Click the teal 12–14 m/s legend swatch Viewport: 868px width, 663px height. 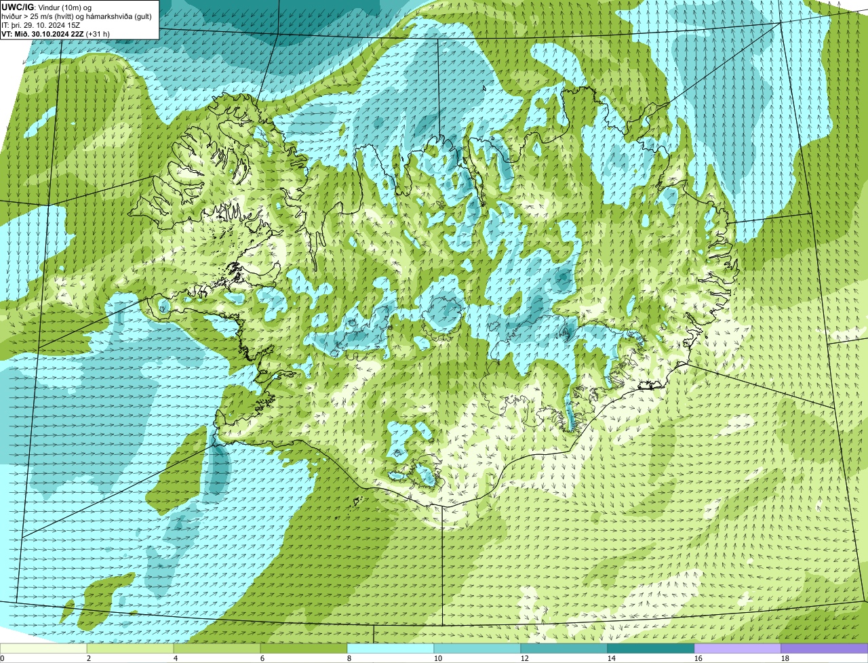pyautogui.click(x=564, y=648)
